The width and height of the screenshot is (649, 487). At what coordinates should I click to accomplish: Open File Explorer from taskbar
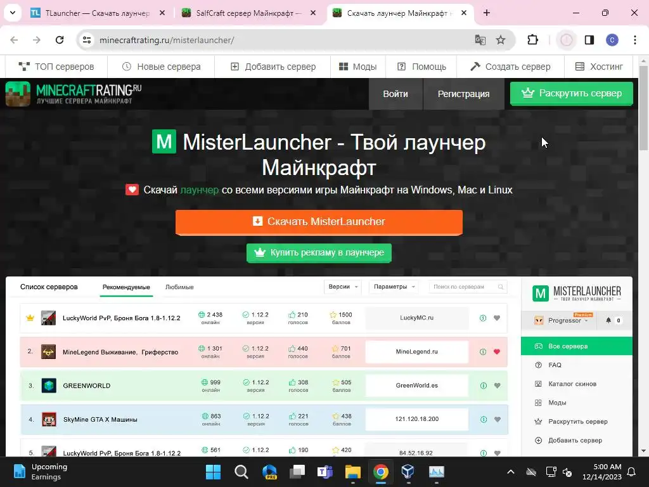click(x=352, y=472)
